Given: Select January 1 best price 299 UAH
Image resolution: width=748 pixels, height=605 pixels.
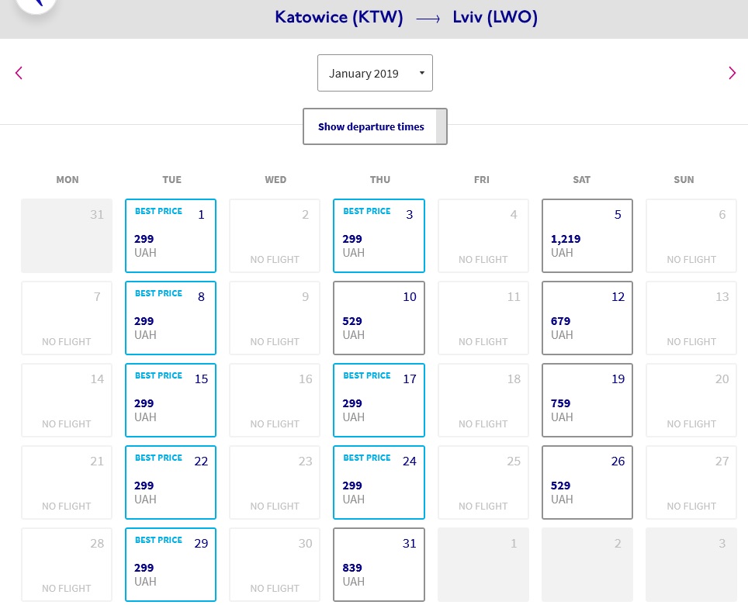Looking at the screenshot, I should coord(171,236).
